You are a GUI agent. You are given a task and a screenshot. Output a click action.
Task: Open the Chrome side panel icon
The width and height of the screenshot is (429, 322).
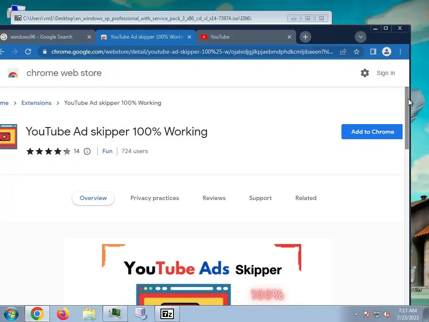click(x=373, y=52)
